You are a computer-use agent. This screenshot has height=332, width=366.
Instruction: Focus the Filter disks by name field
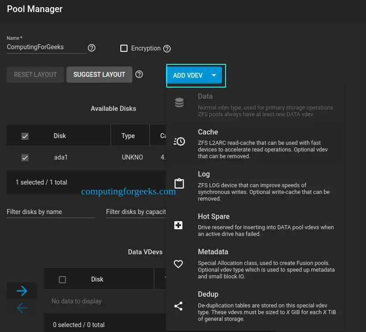pyautogui.click(x=51, y=212)
